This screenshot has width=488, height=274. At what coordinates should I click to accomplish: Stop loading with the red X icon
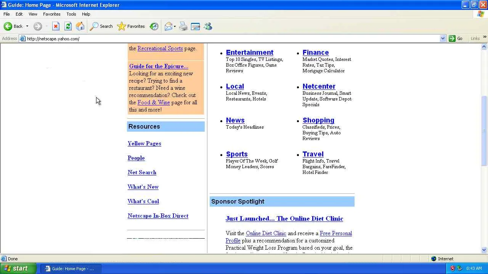coord(56,26)
